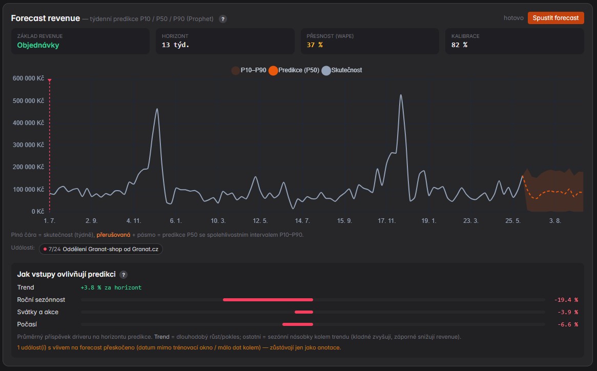Click Počasí contribution bar
The height and width of the screenshot is (371, 597).
[297, 324]
